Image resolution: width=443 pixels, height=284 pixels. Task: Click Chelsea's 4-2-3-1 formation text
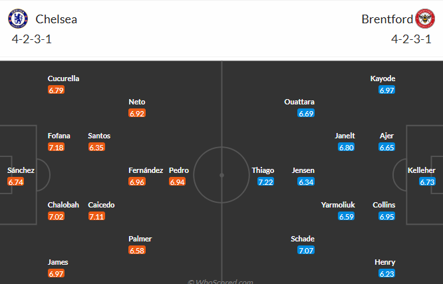32,39
